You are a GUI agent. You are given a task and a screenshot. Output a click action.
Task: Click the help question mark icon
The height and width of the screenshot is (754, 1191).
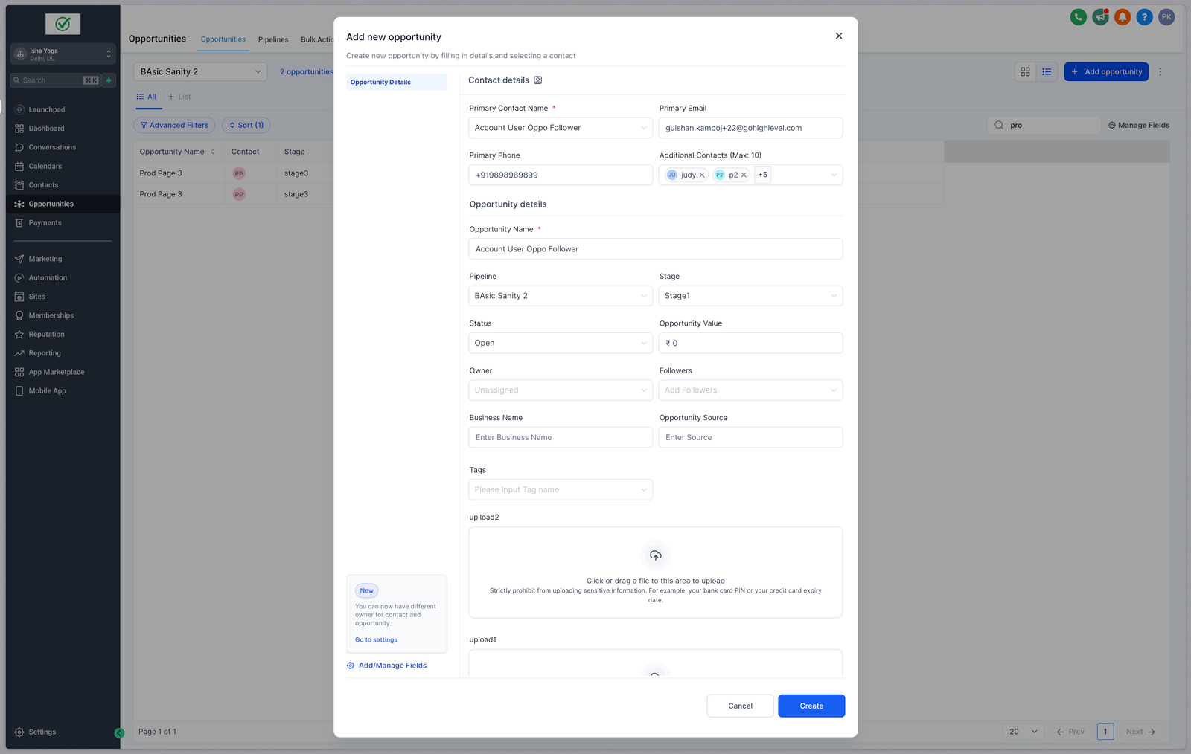(1145, 17)
